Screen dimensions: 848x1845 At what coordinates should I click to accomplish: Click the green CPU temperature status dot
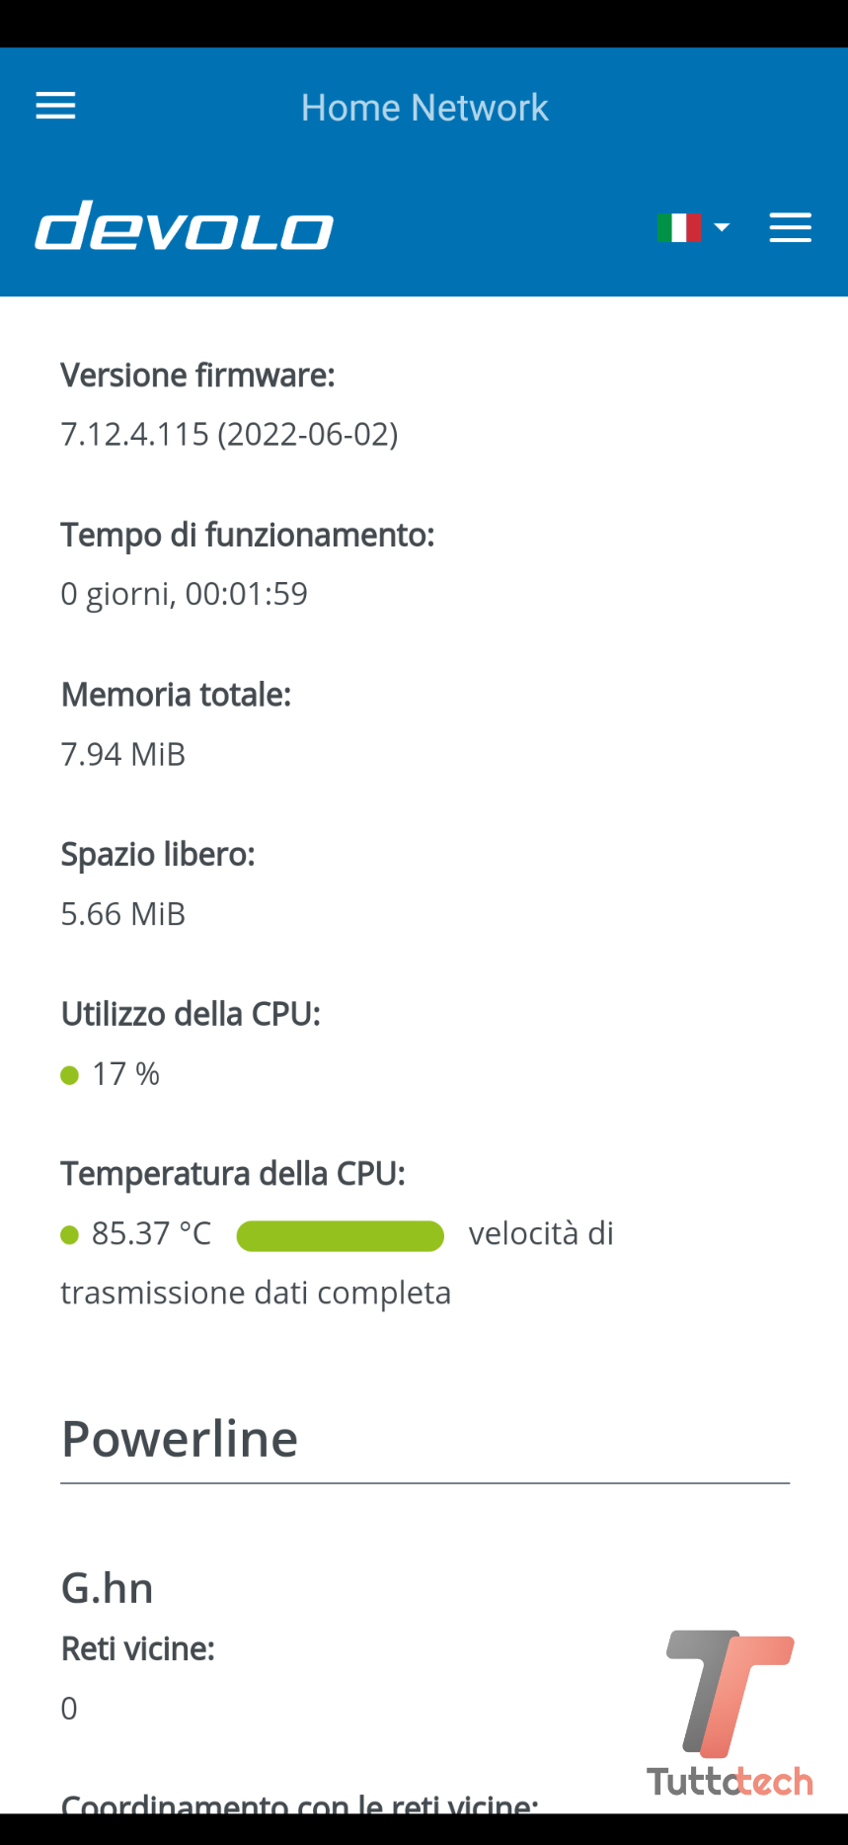pos(69,1235)
